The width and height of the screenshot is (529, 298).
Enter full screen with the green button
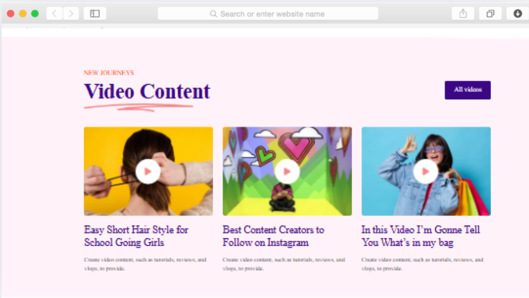coord(35,13)
